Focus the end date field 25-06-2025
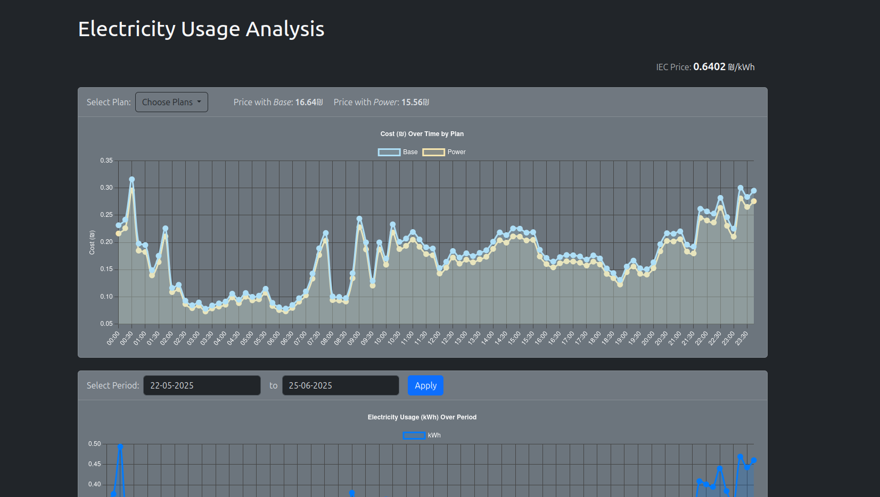The height and width of the screenshot is (497, 880). 340,385
